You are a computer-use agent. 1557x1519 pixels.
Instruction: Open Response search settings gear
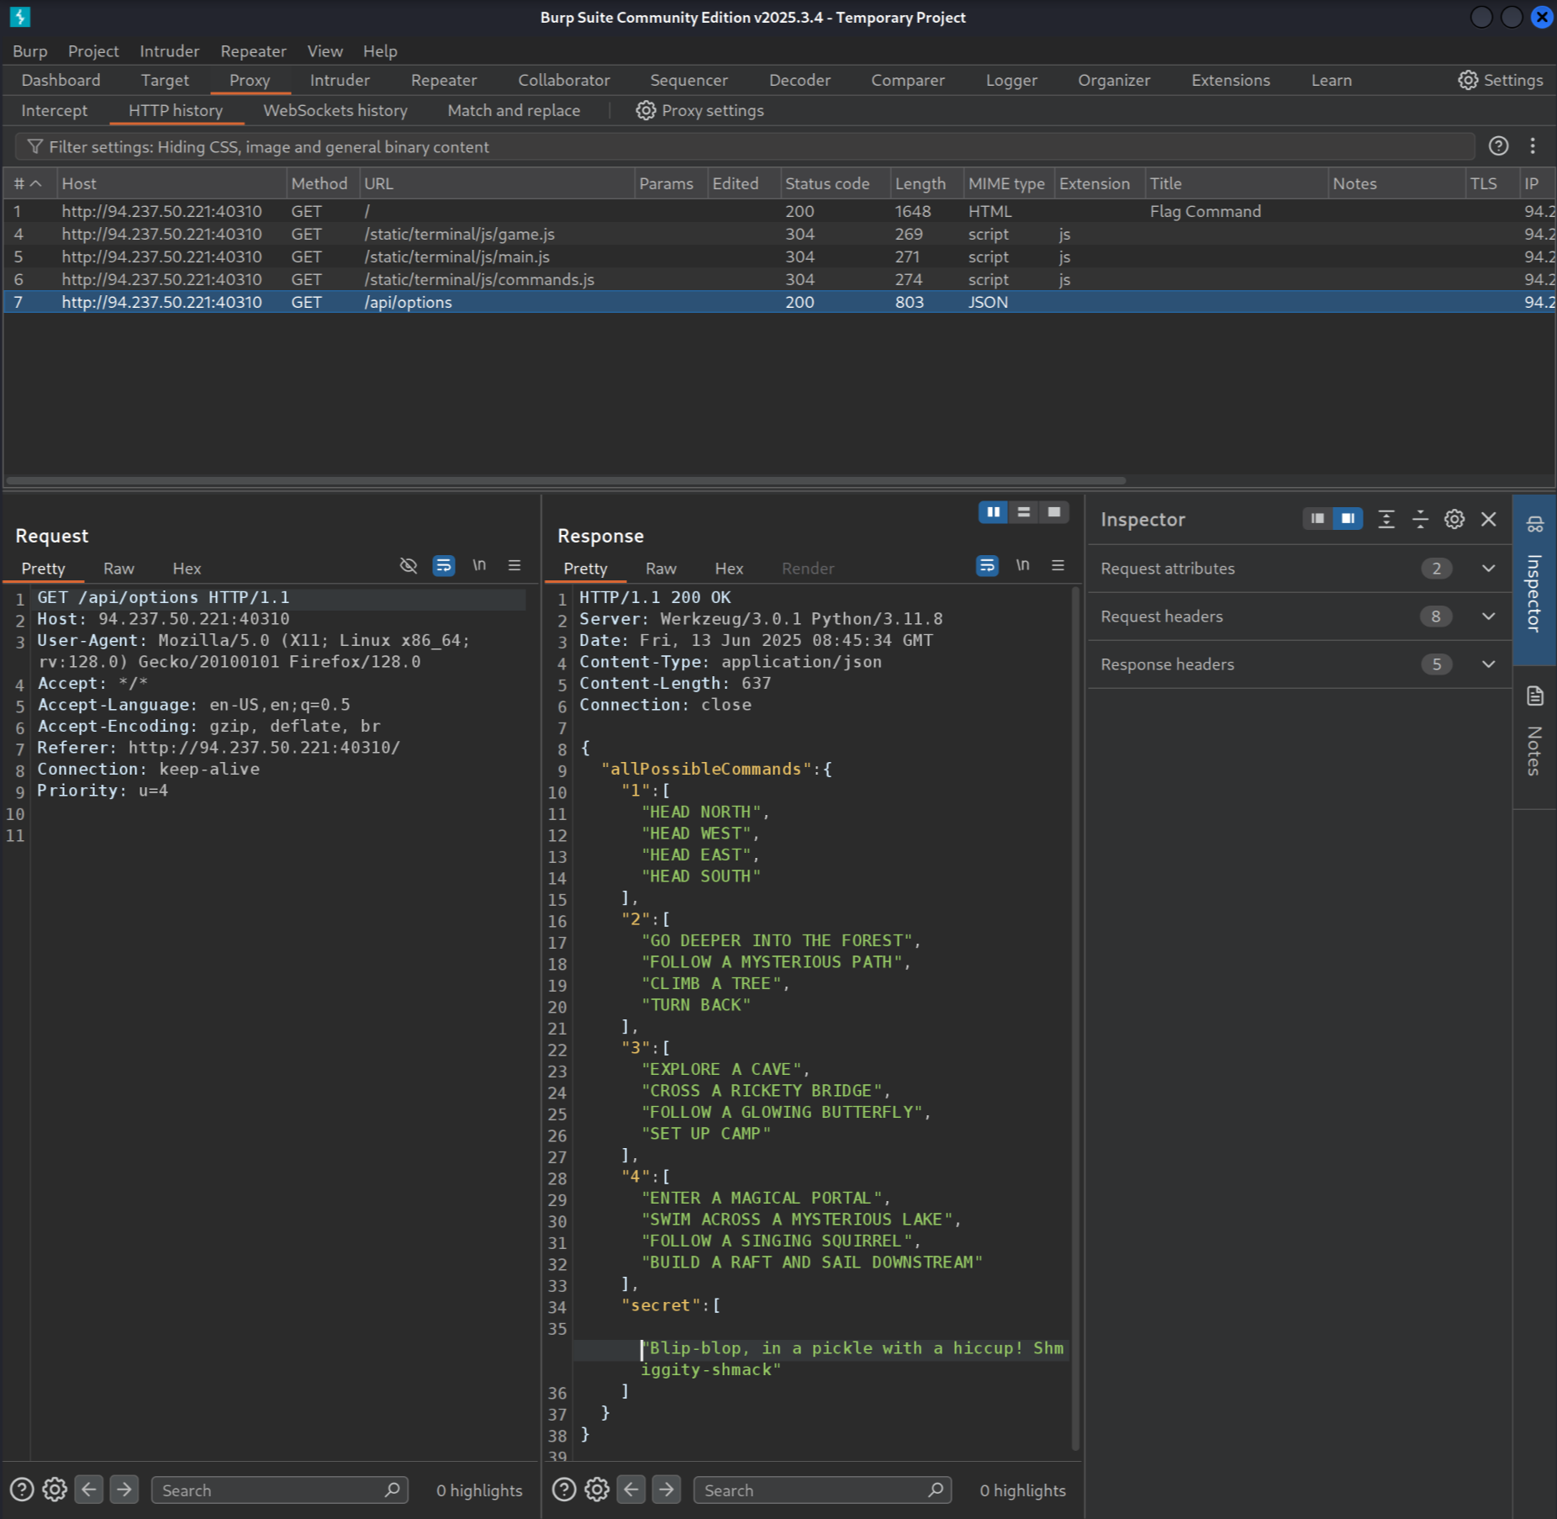coord(597,1490)
